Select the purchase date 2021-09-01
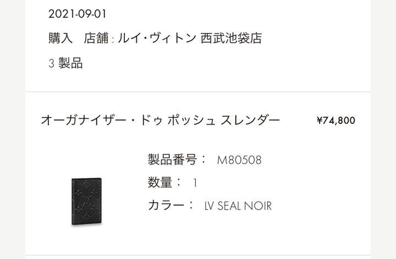 click(78, 14)
